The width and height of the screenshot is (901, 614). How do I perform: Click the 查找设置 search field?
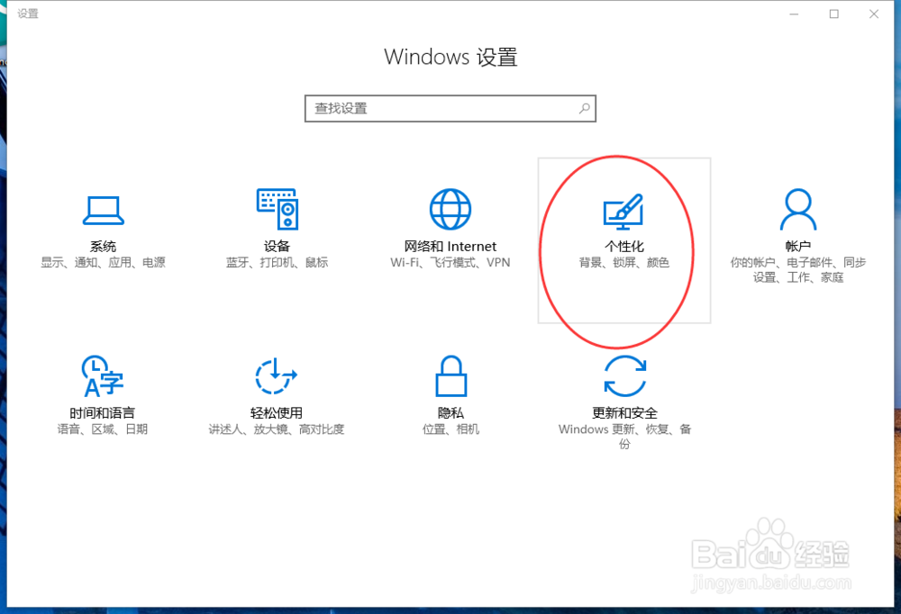tap(450, 109)
